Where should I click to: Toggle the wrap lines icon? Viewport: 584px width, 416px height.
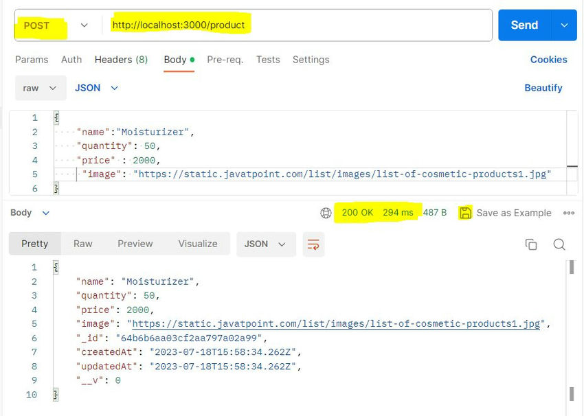pos(313,244)
